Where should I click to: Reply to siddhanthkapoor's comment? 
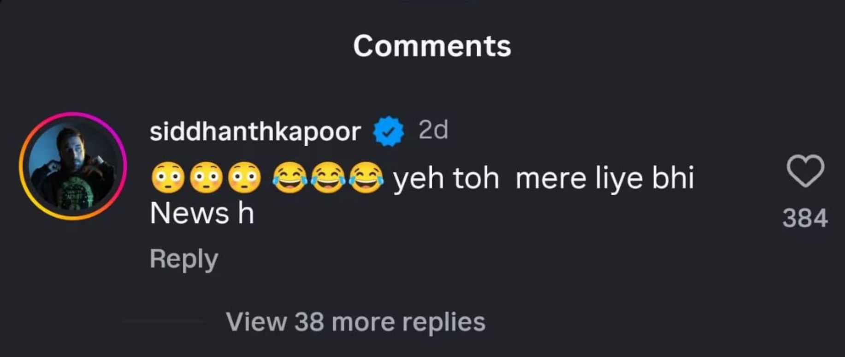tap(184, 259)
